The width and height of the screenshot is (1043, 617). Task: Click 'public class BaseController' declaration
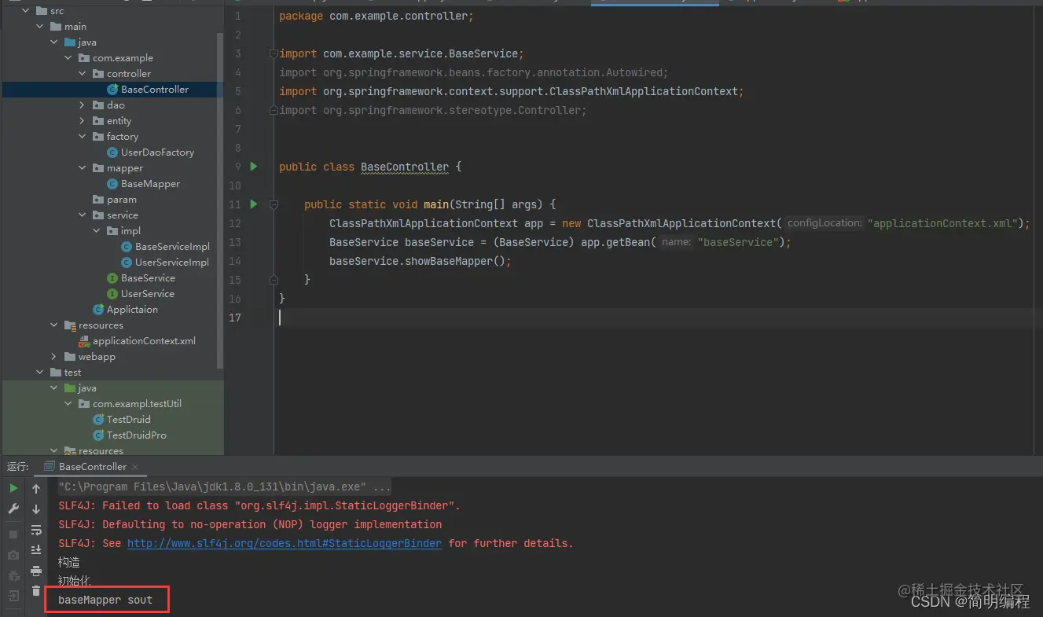(x=370, y=167)
